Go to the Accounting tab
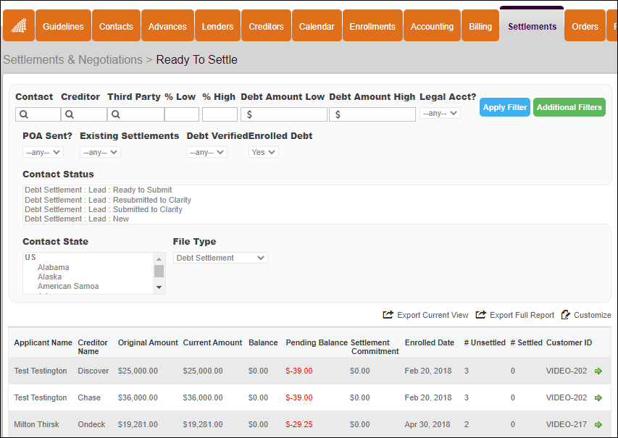Screen dimensions: 618x438 click(432, 27)
